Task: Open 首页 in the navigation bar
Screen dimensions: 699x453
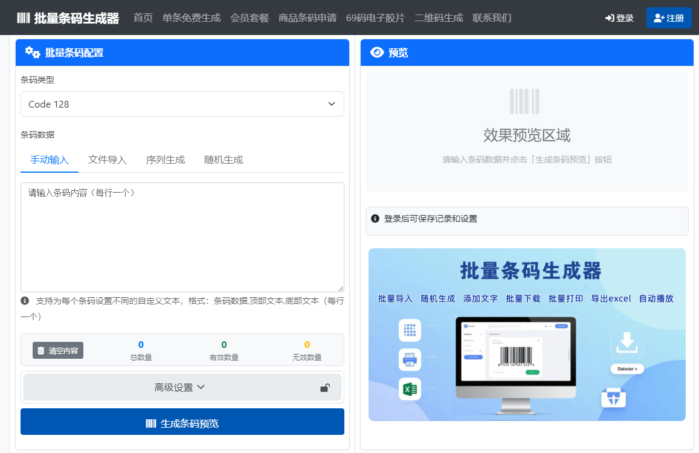Action: pyautogui.click(x=143, y=18)
